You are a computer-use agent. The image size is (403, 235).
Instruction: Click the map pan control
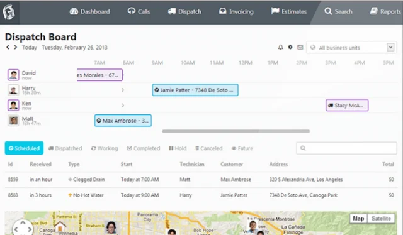[x=23, y=227]
